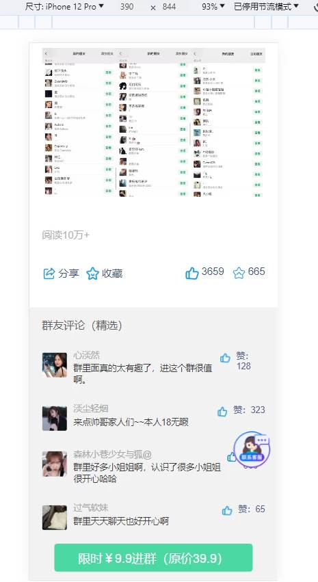Like 心淡然's comment with thumbs-up icon
The image size is (318, 582).
225,358
